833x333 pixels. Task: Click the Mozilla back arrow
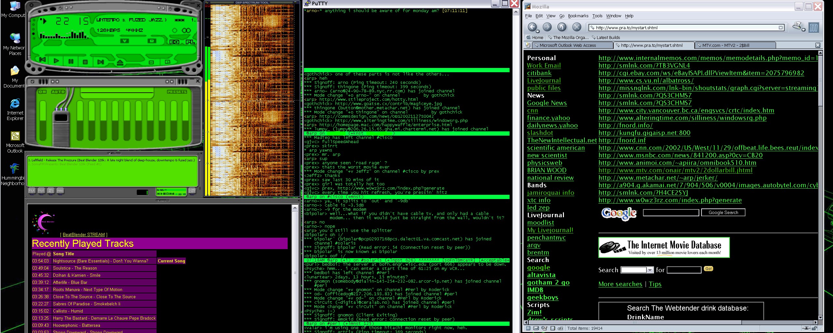coord(532,27)
